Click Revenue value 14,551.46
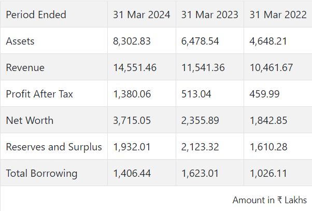This screenshot has width=312, height=211. tap(135, 67)
